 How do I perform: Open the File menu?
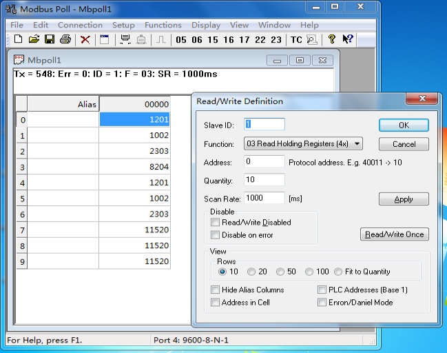click(x=17, y=25)
